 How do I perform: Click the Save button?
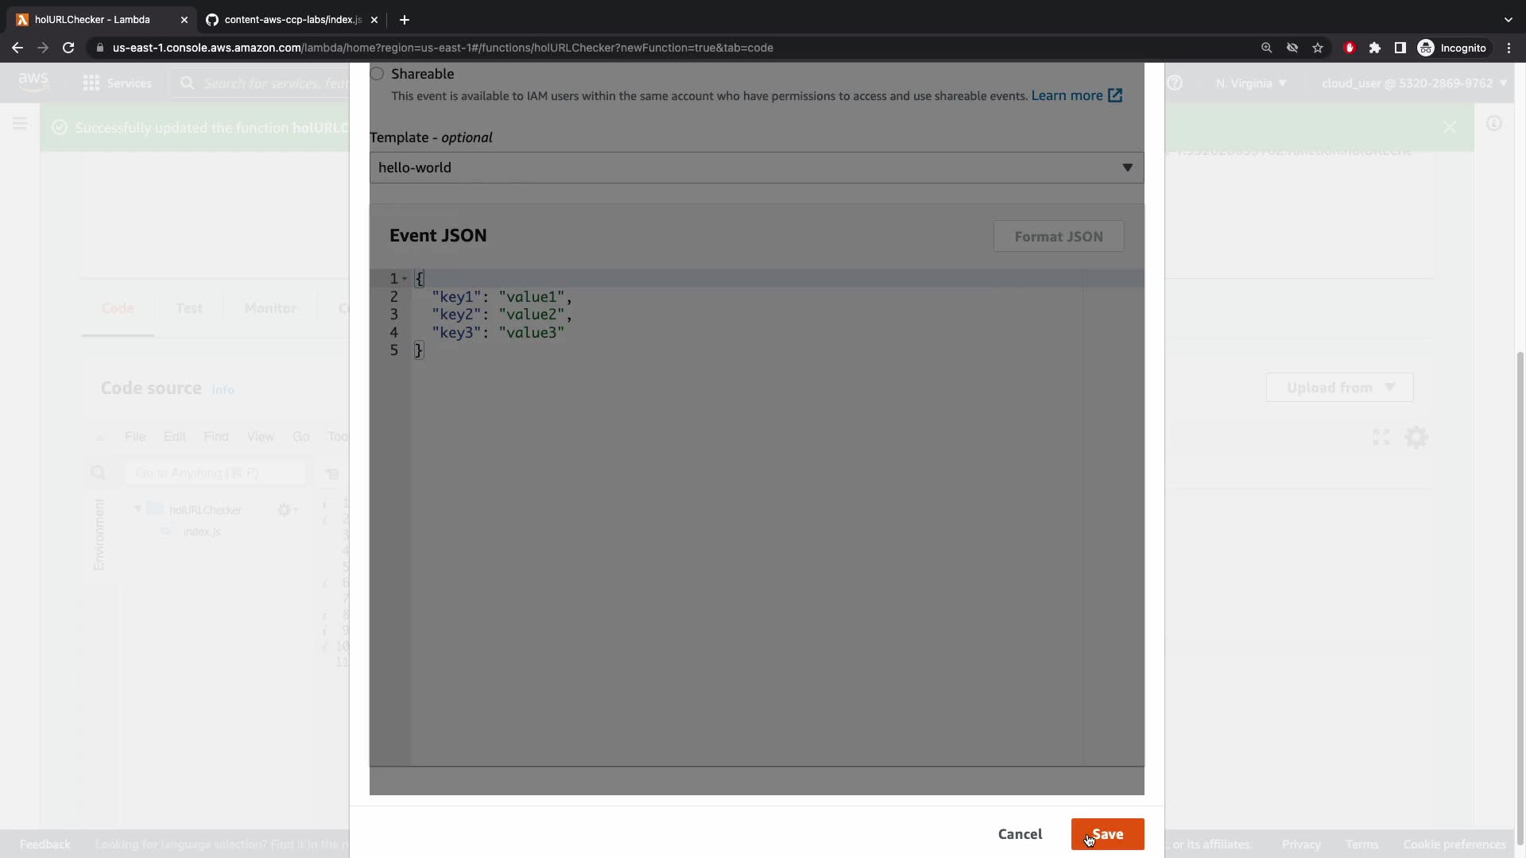[1107, 834]
